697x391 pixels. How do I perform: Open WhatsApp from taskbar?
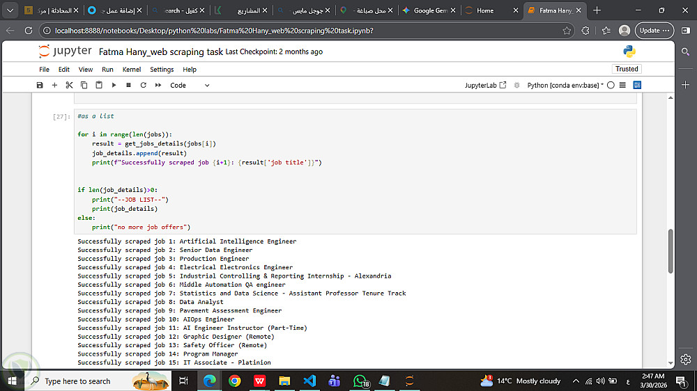pyautogui.click(x=360, y=381)
